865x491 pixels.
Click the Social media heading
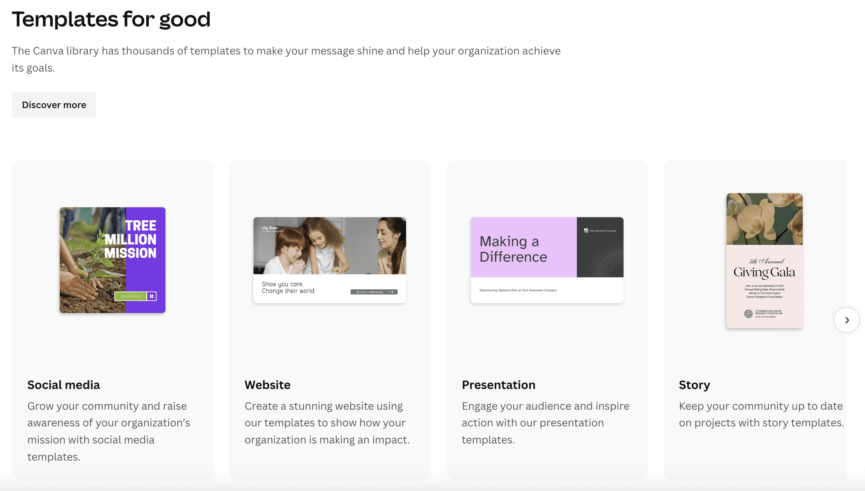[x=63, y=385]
